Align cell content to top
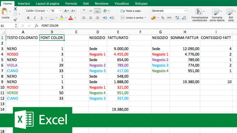237x133 pixels. [x=84, y=11]
